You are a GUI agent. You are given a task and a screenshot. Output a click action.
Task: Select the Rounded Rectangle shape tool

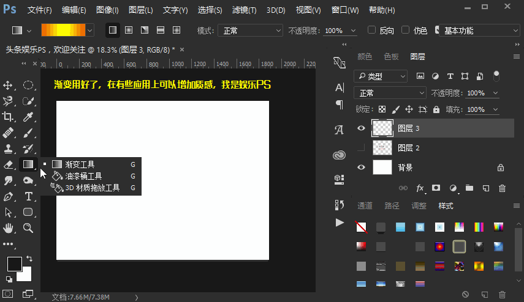pyautogui.click(x=28, y=212)
